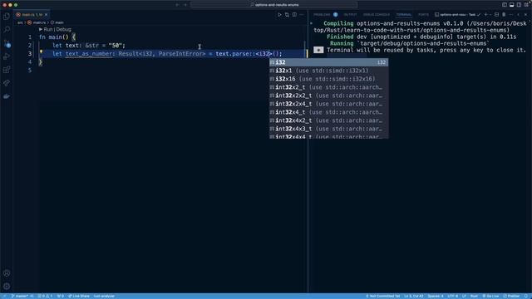
Task: Select i32x1 completion suggestion
Action: point(328,71)
